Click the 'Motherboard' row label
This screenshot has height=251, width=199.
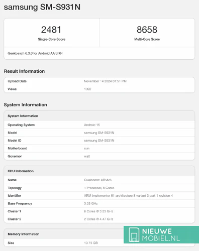pyautogui.click(x=18, y=148)
